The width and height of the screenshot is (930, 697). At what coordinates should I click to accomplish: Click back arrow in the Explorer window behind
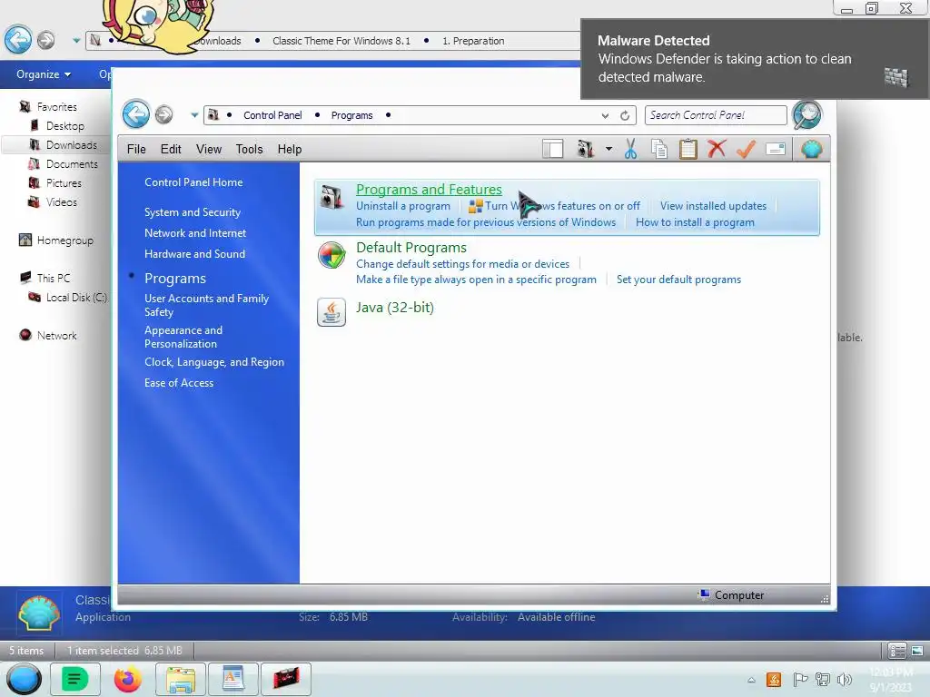click(18, 40)
